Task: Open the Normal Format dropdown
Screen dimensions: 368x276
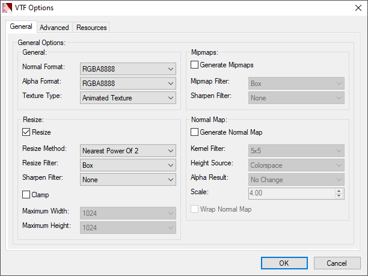Action: point(127,68)
